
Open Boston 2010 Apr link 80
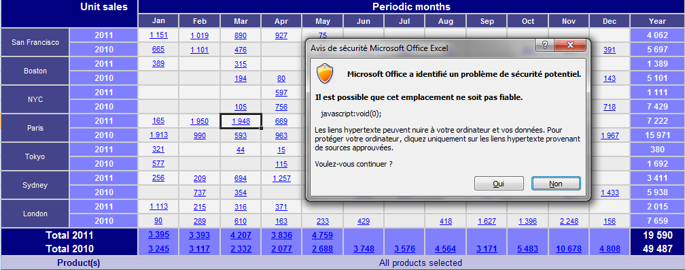tap(281, 79)
